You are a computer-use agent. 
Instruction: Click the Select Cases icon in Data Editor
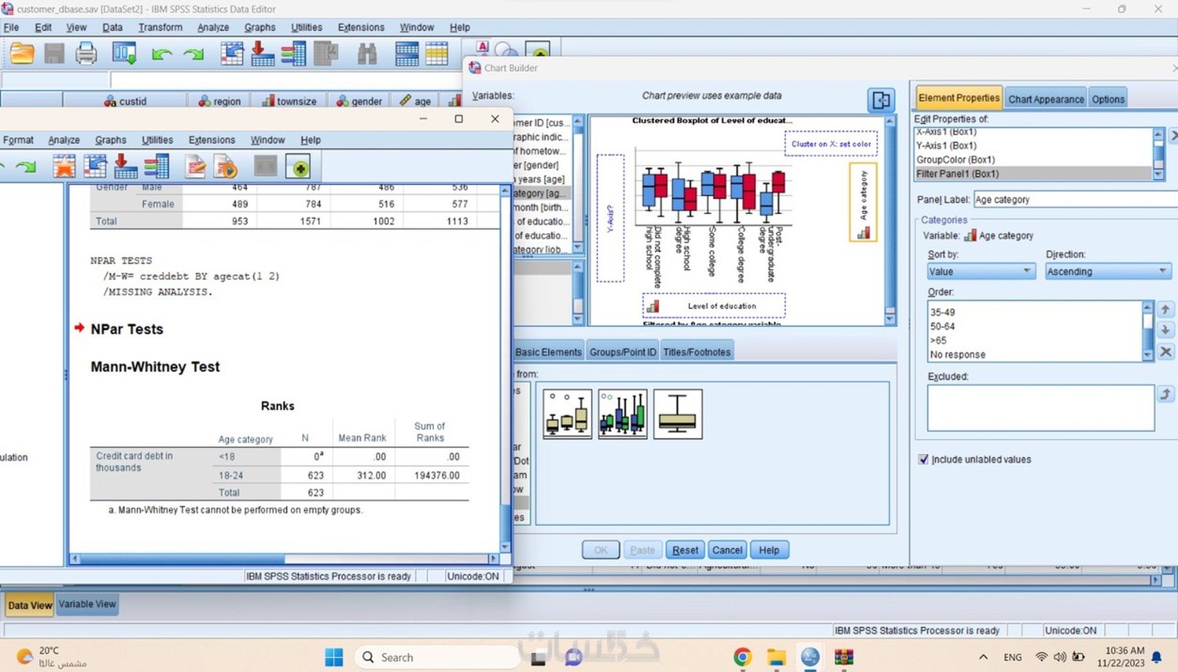click(437, 53)
